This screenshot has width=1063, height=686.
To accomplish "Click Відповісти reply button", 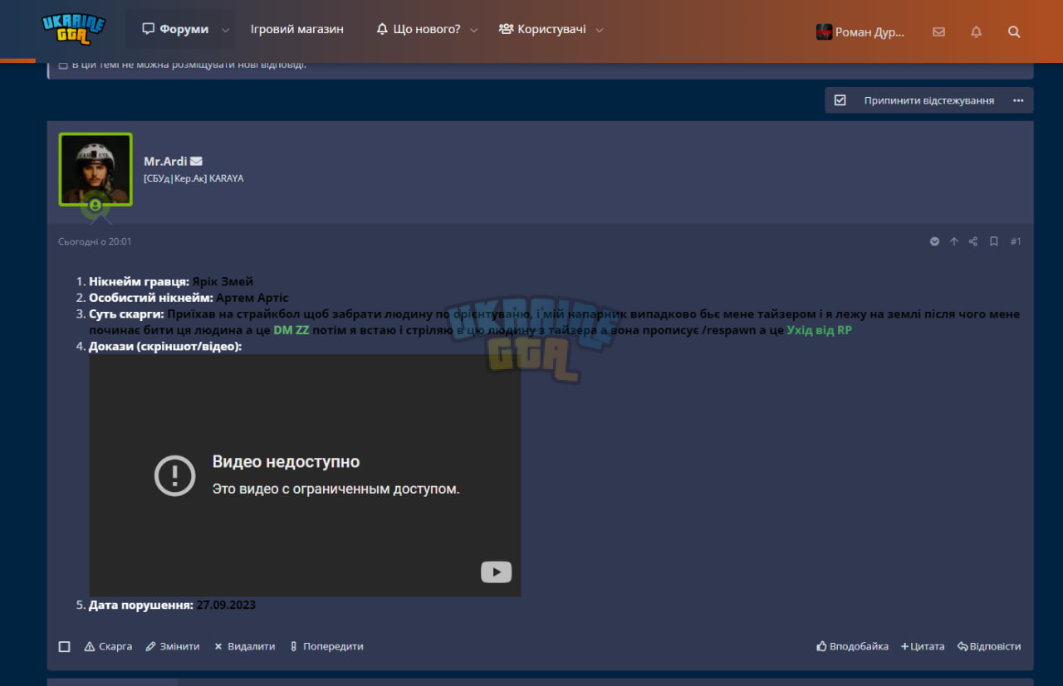I will click(x=989, y=646).
